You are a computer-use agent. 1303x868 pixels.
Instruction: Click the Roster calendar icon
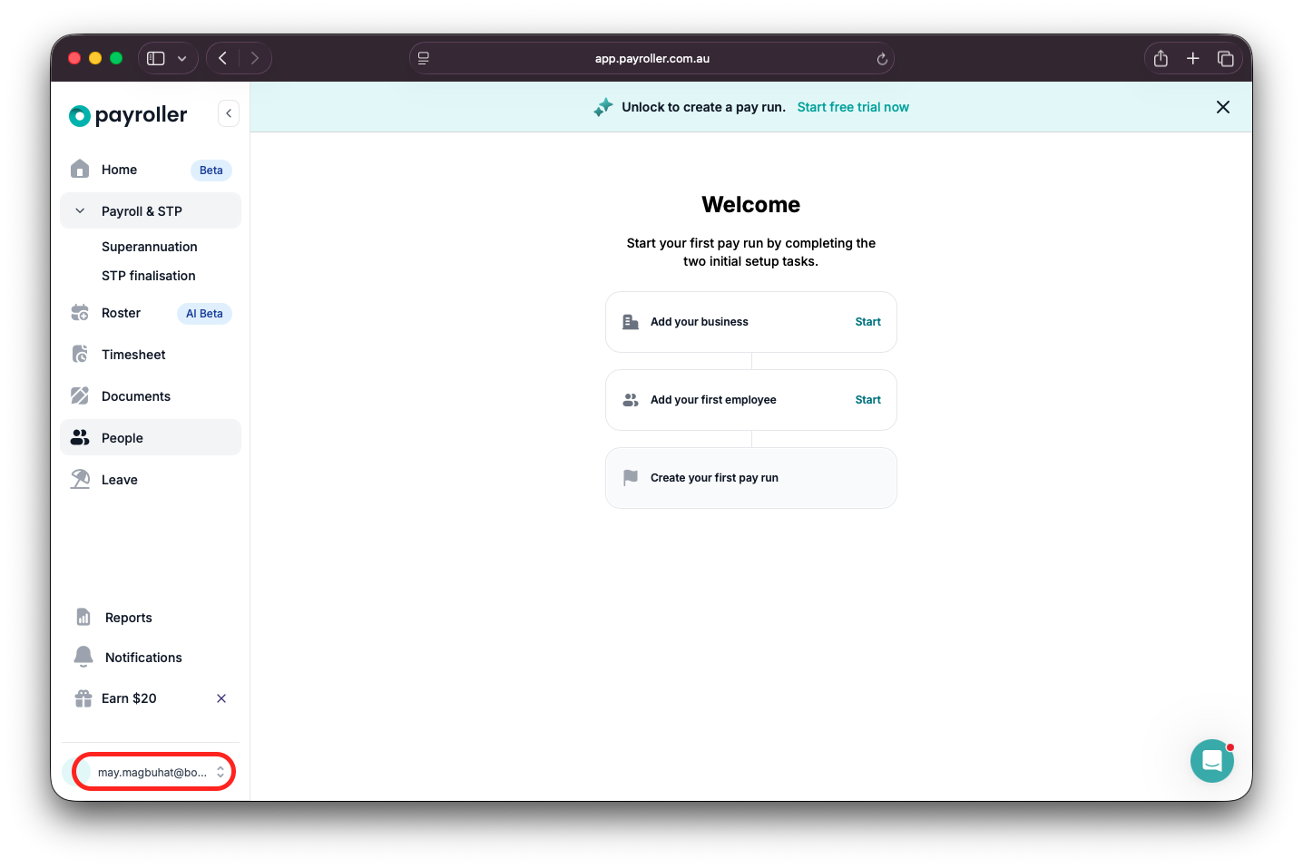tap(80, 313)
